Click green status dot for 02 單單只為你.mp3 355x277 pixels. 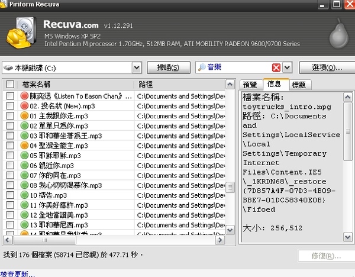pyautogui.click(x=24, y=125)
